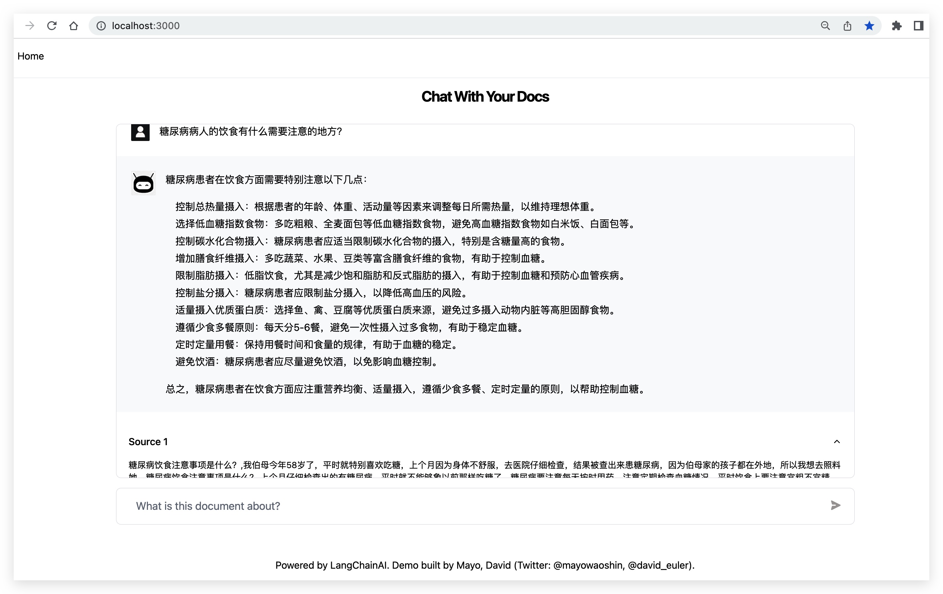
Task: Click the zoom magnifier icon
Action: [x=825, y=26]
